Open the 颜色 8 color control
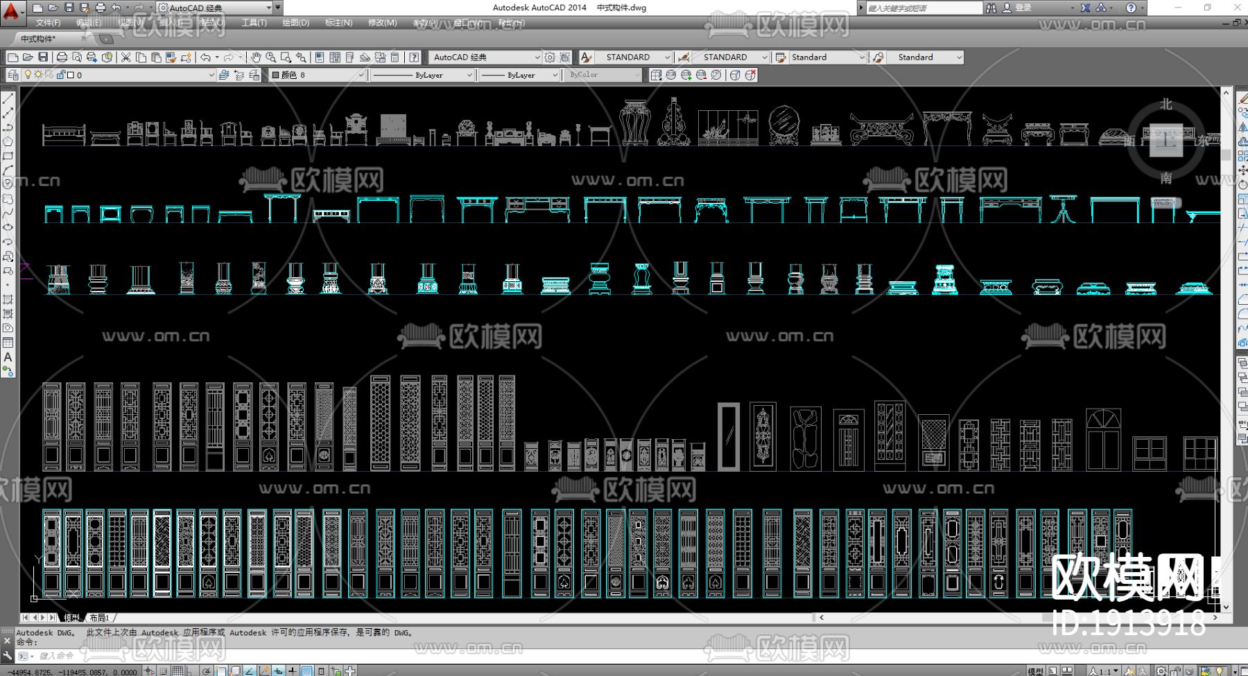 tap(318, 75)
